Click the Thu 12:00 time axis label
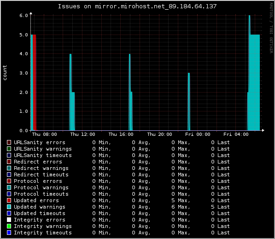 click(82, 134)
